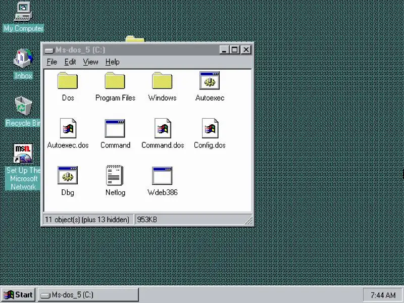Click the '11 object(s) (plus 13 hidden)' status text

point(87,220)
